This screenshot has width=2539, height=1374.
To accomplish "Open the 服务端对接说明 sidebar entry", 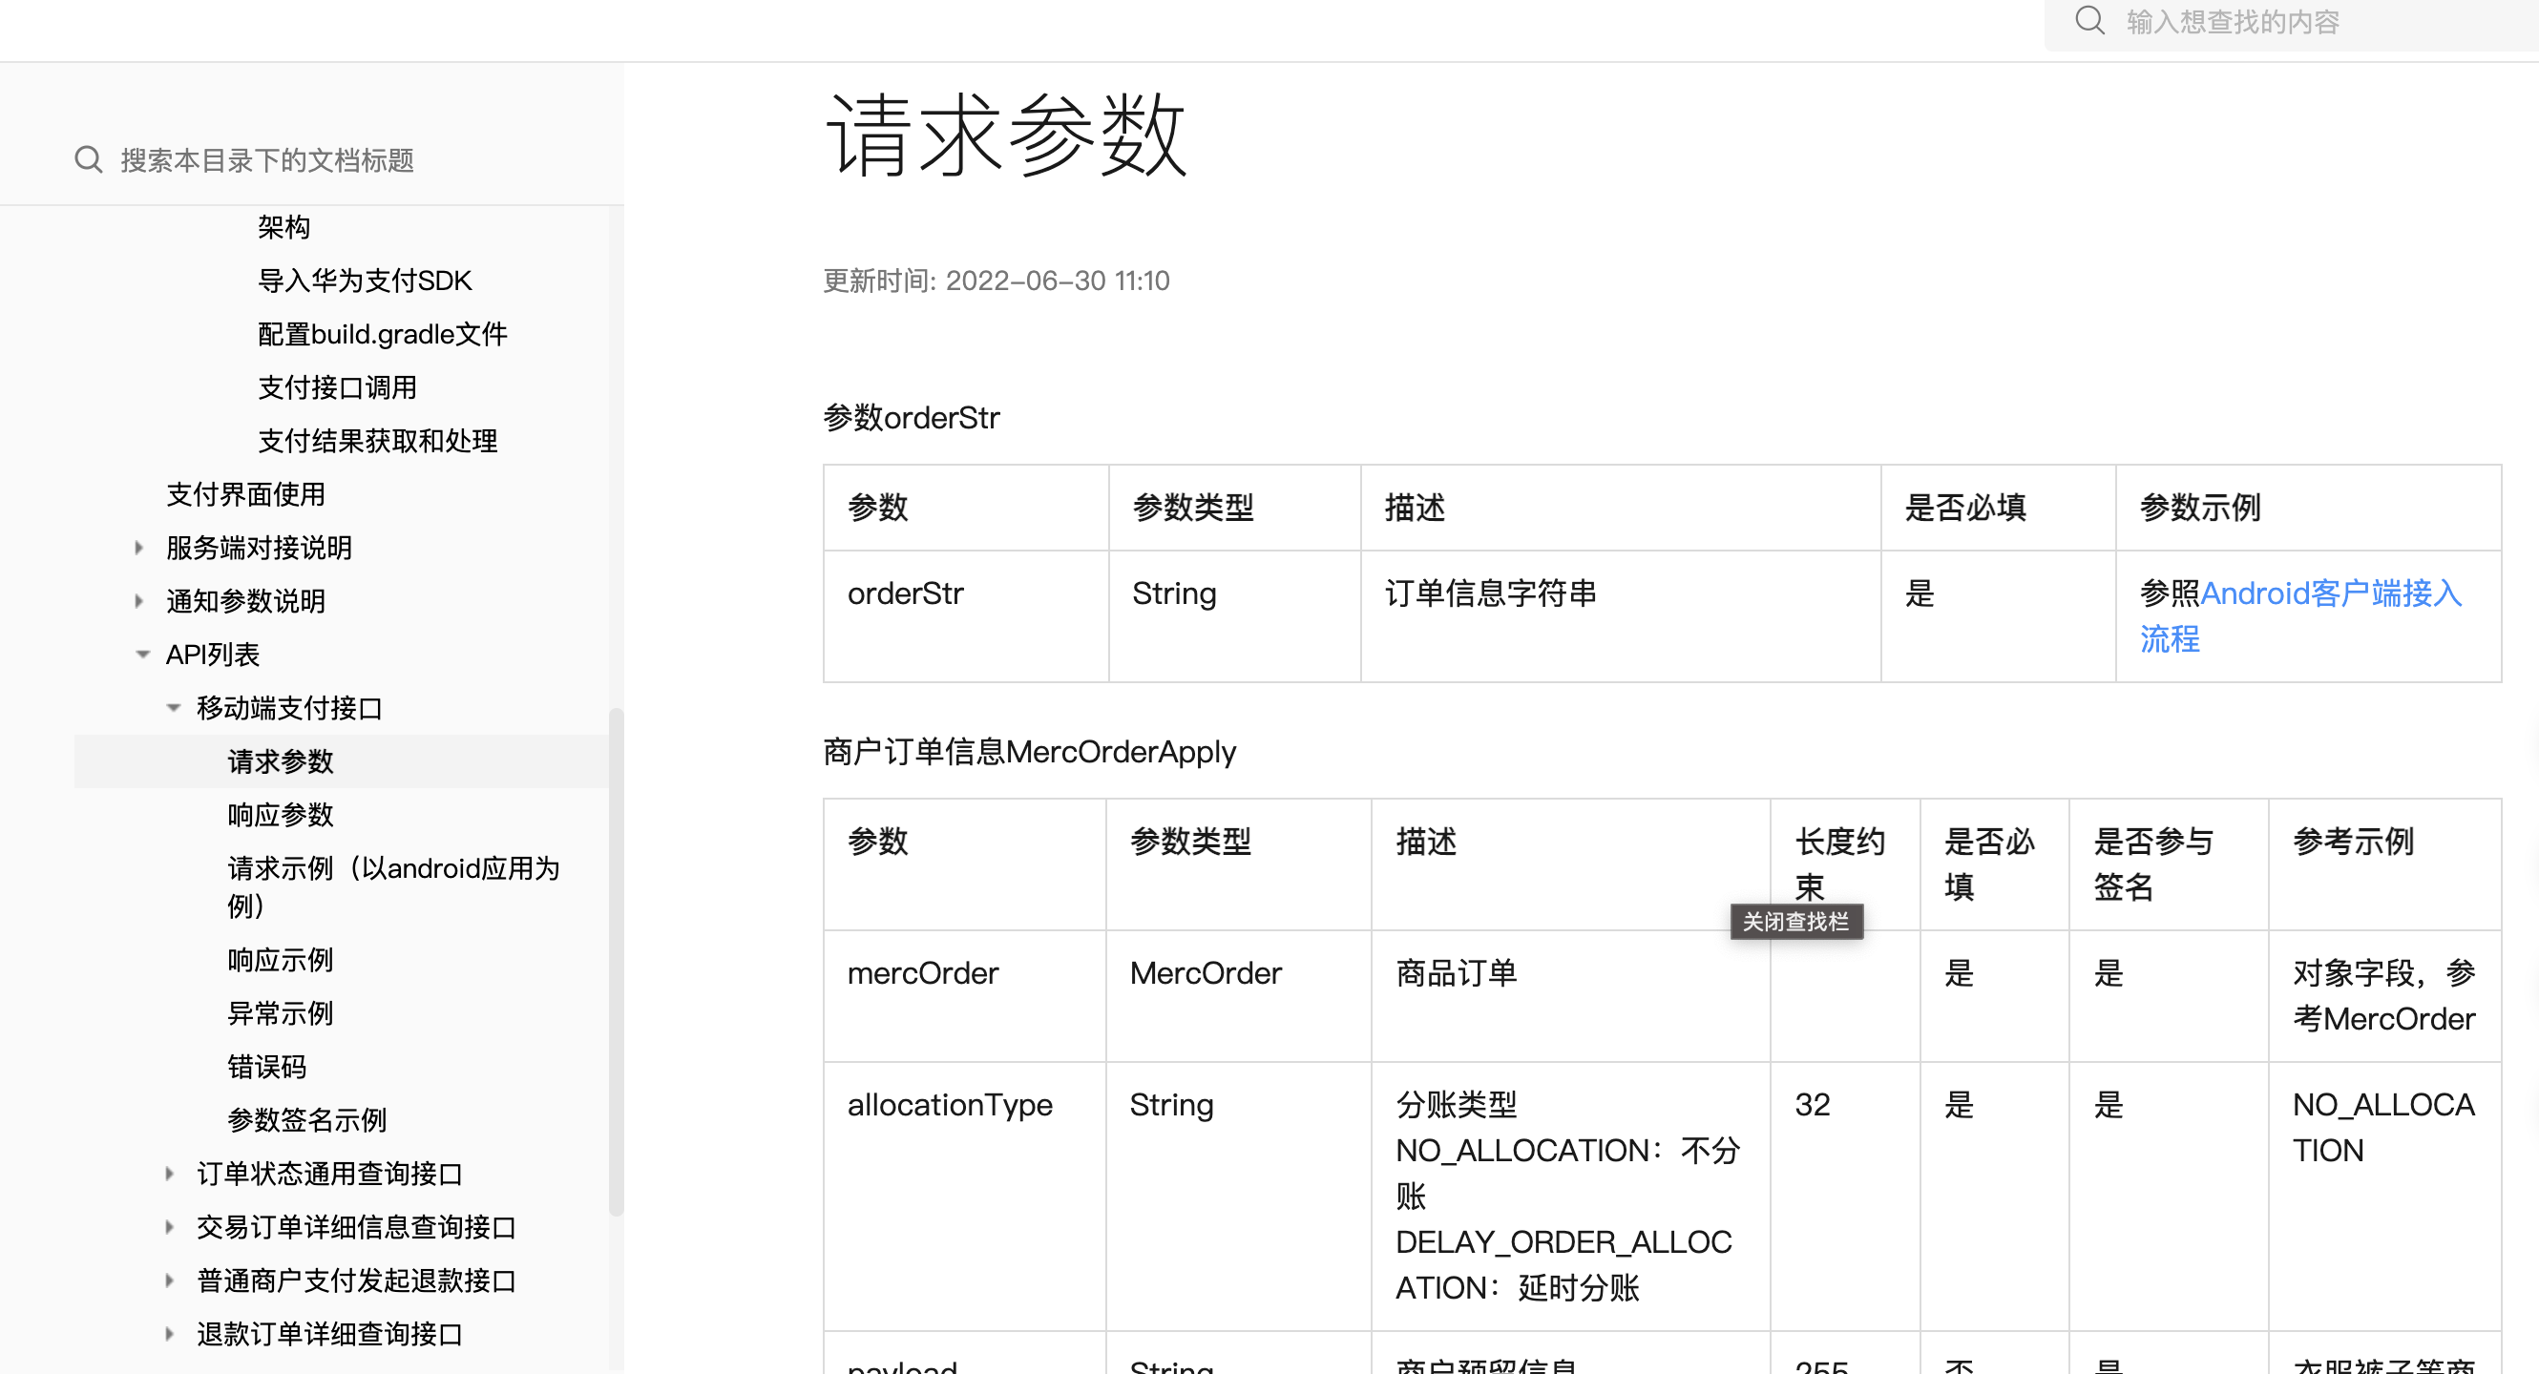I will pos(260,548).
